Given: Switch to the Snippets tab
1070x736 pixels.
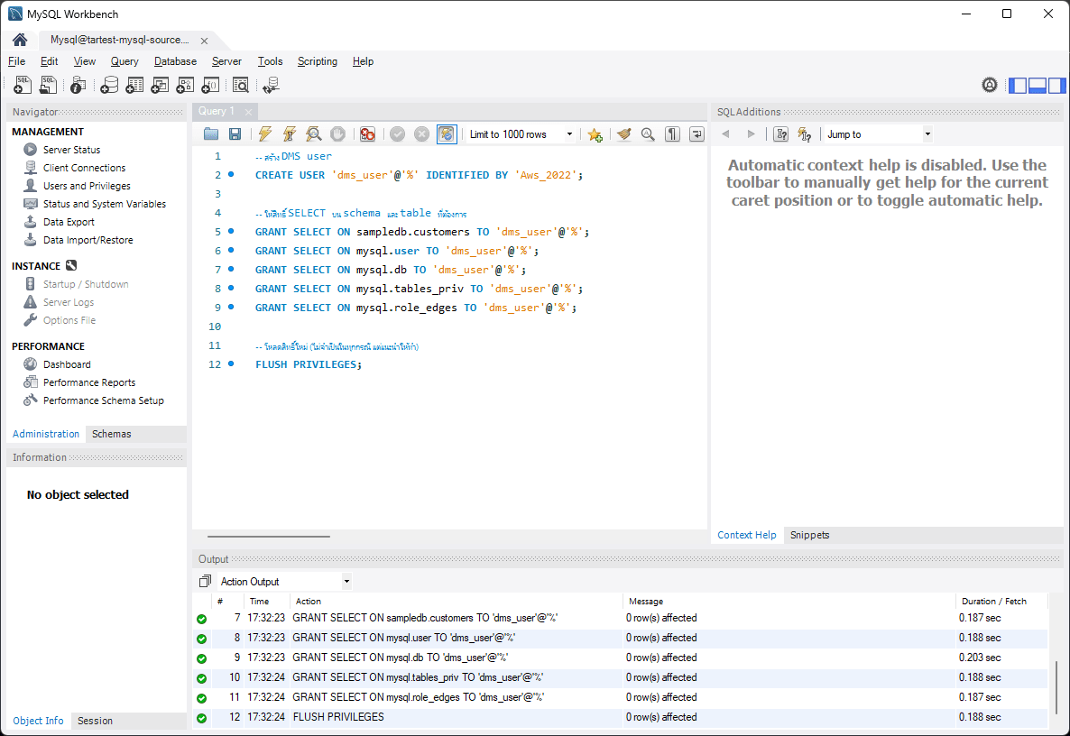Looking at the screenshot, I should click(809, 536).
